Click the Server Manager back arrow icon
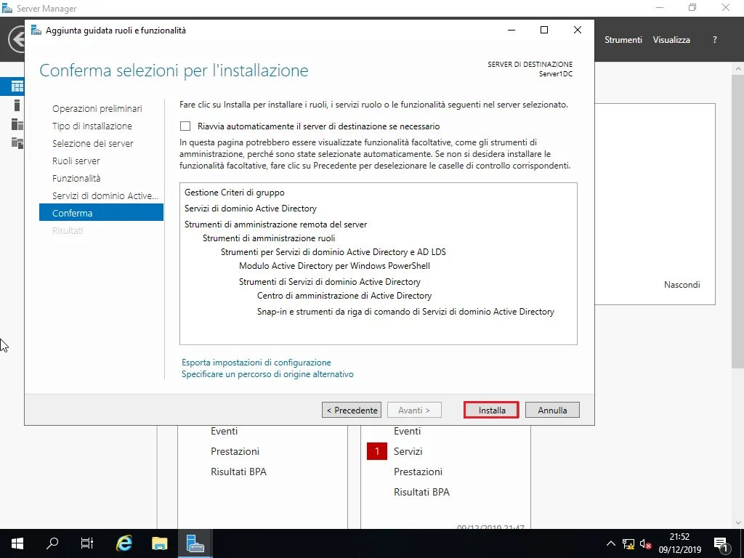The image size is (744, 558). [x=17, y=40]
